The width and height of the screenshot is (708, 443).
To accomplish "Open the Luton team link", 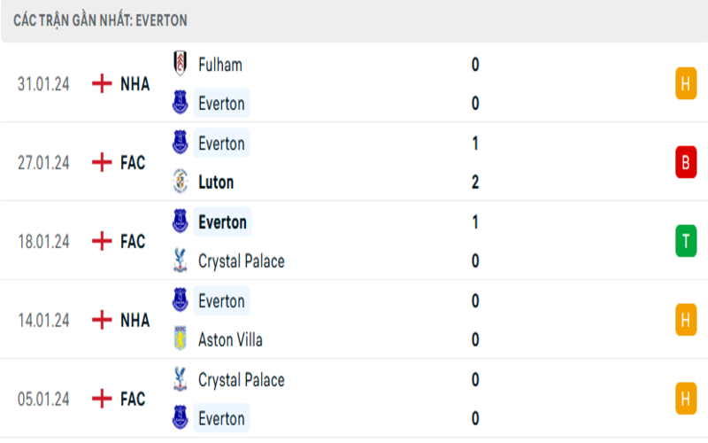I will click(x=217, y=183).
